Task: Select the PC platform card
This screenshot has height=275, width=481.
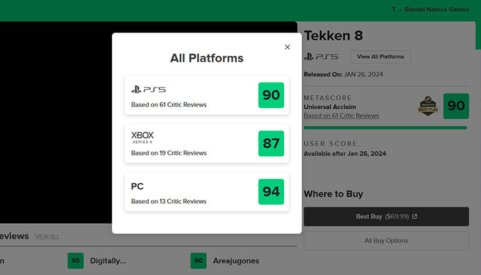Action: coord(207,192)
